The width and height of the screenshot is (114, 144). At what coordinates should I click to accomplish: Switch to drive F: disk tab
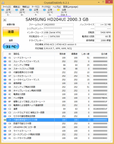coord(36,12)
